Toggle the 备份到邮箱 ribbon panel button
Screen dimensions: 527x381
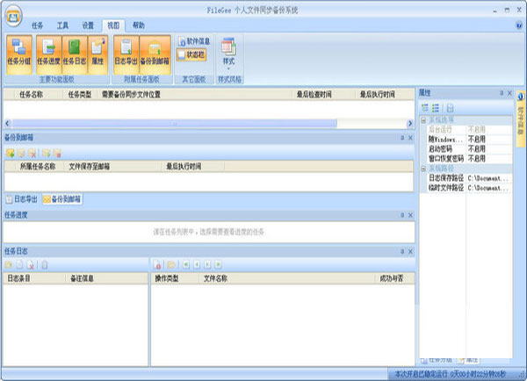tap(155, 54)
